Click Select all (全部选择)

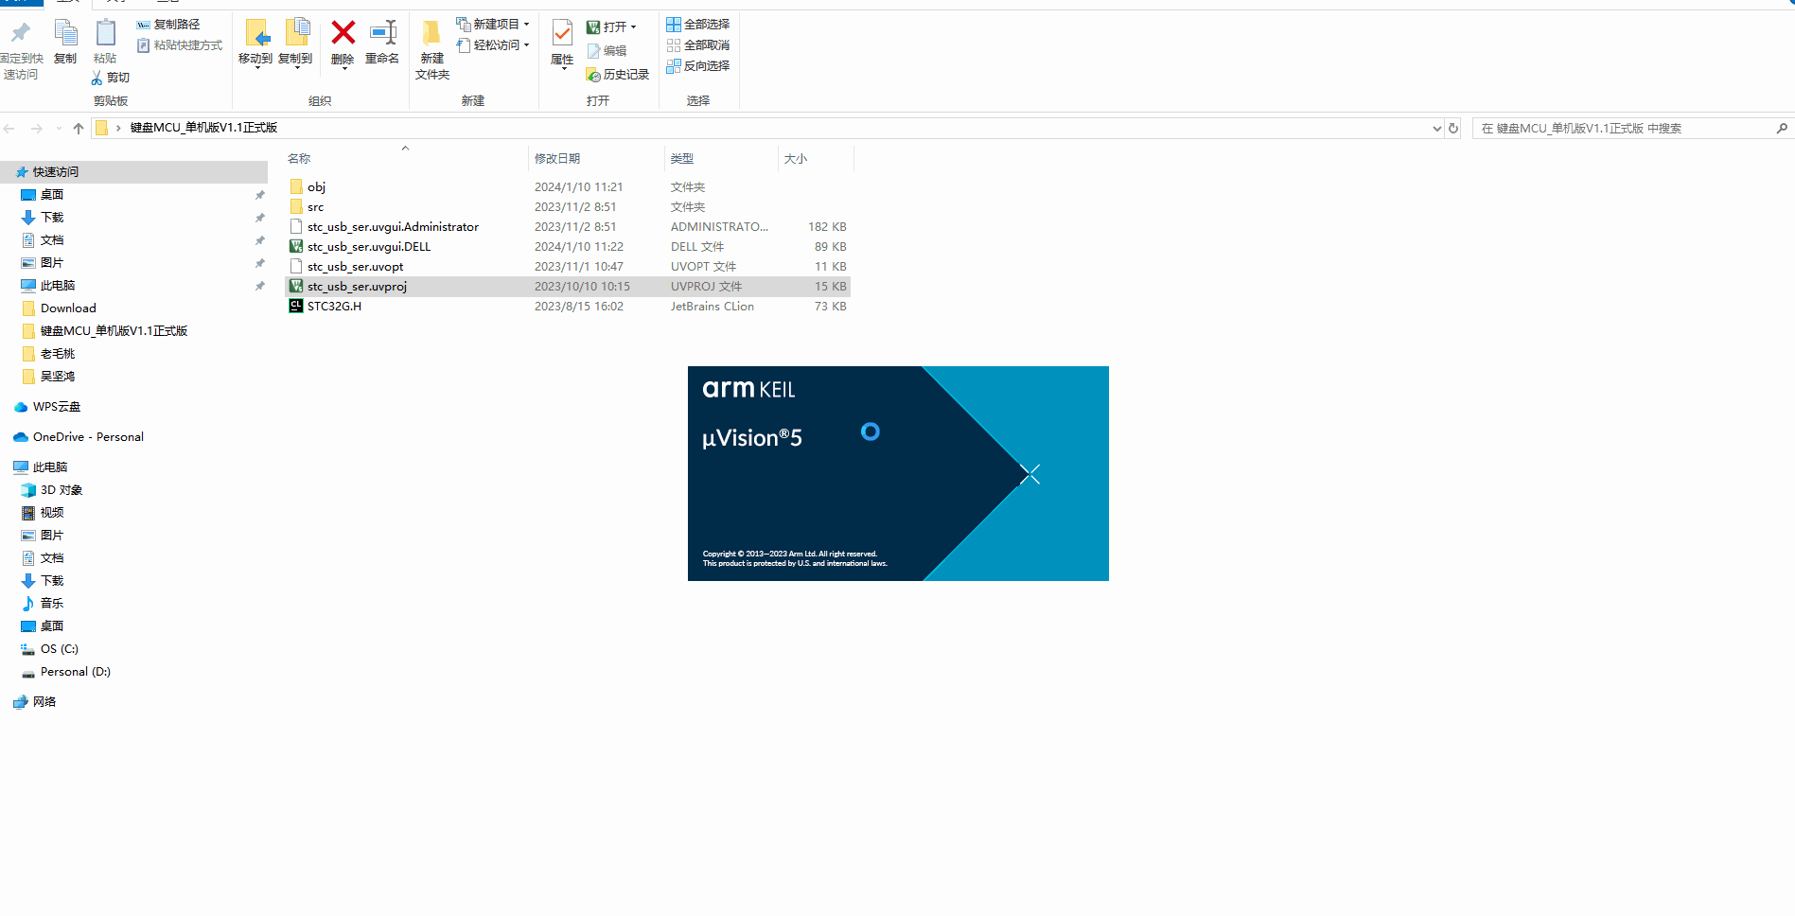tap(698, 25)
